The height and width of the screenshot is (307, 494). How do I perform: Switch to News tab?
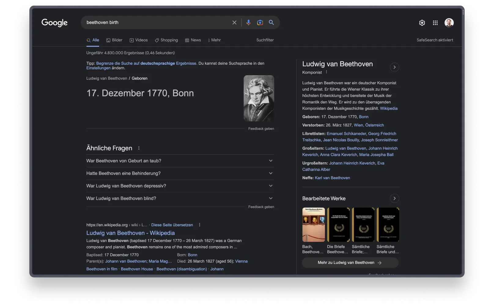(x=193, y=40)
